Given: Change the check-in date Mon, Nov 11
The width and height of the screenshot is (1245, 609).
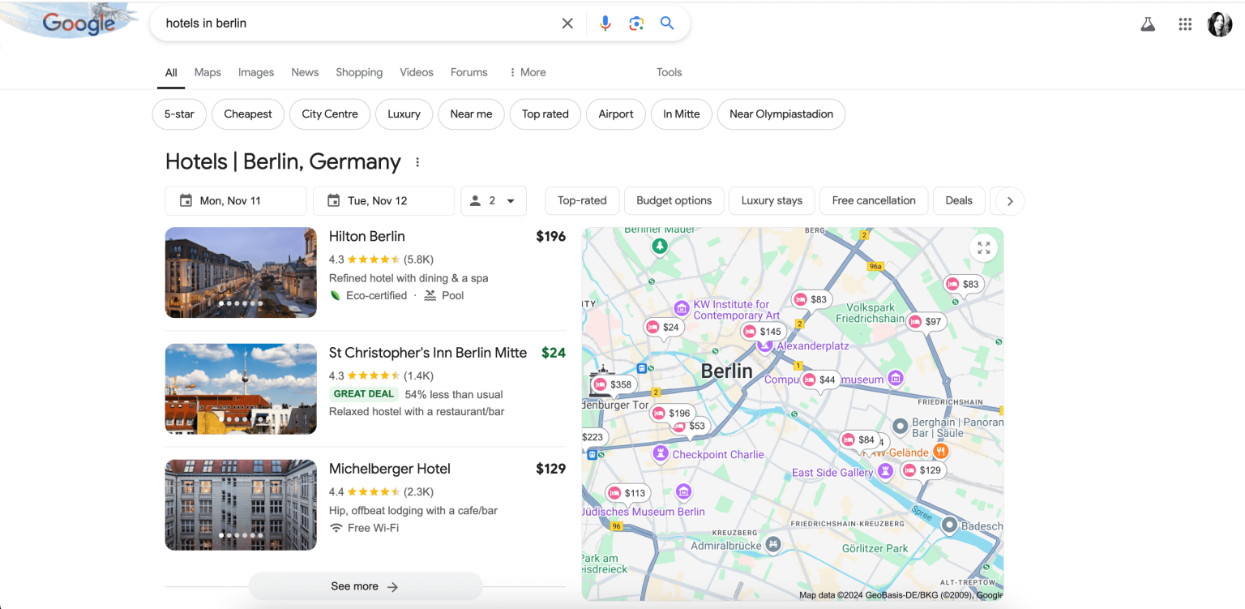Looking at the screenshot, I should pyautogui.click(x=235, y=200).
